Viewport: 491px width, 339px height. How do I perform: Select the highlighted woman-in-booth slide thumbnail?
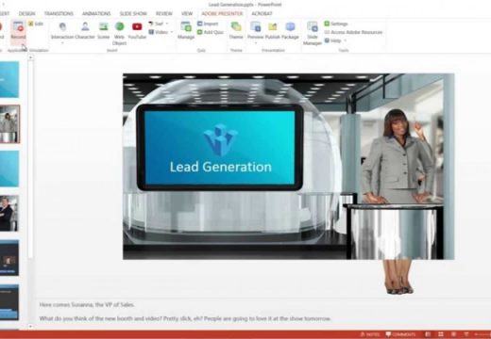point(9,124)
